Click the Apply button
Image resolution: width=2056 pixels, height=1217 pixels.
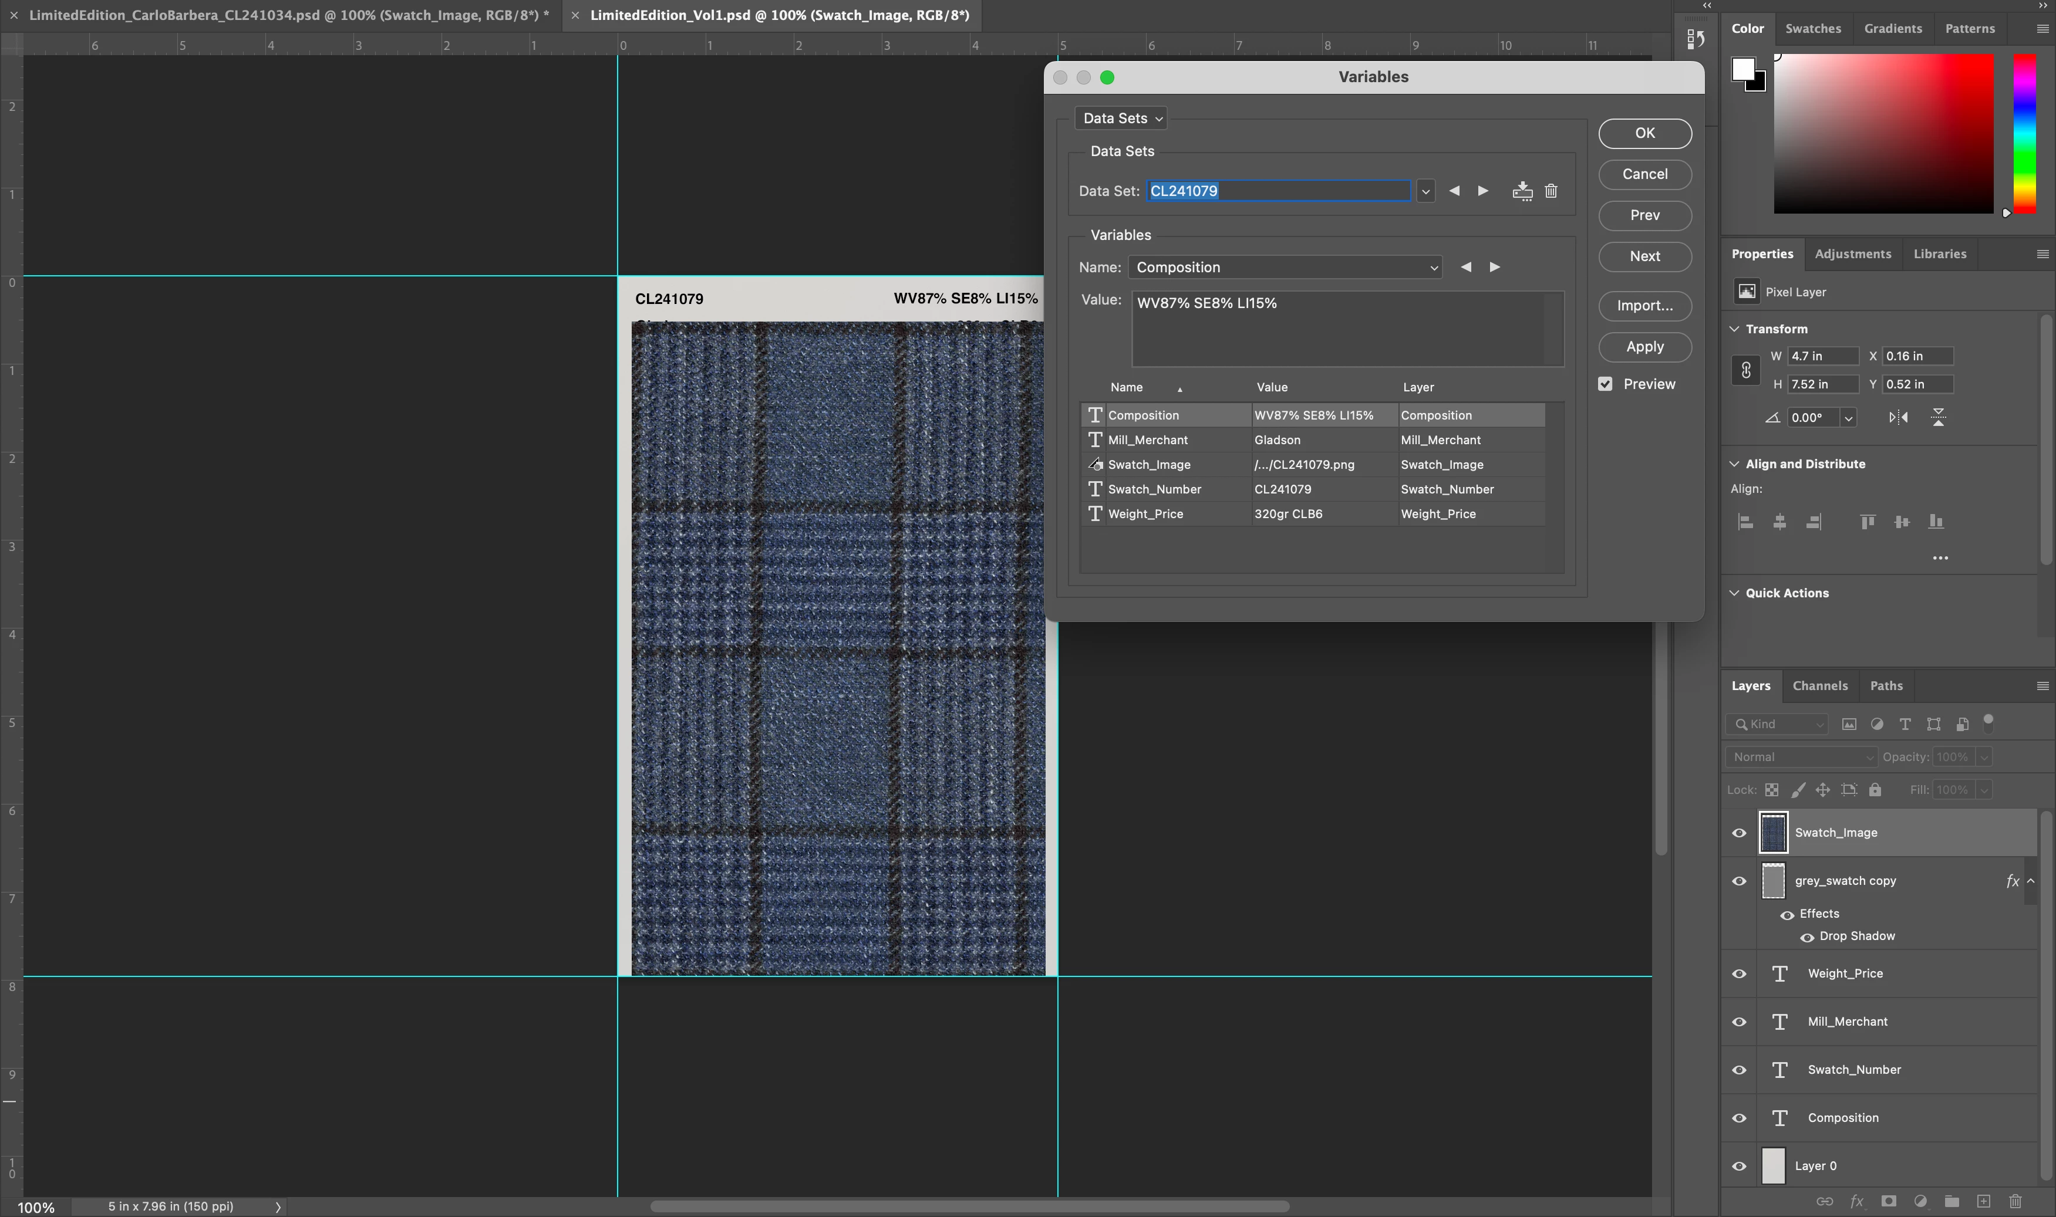(1644, 347)
